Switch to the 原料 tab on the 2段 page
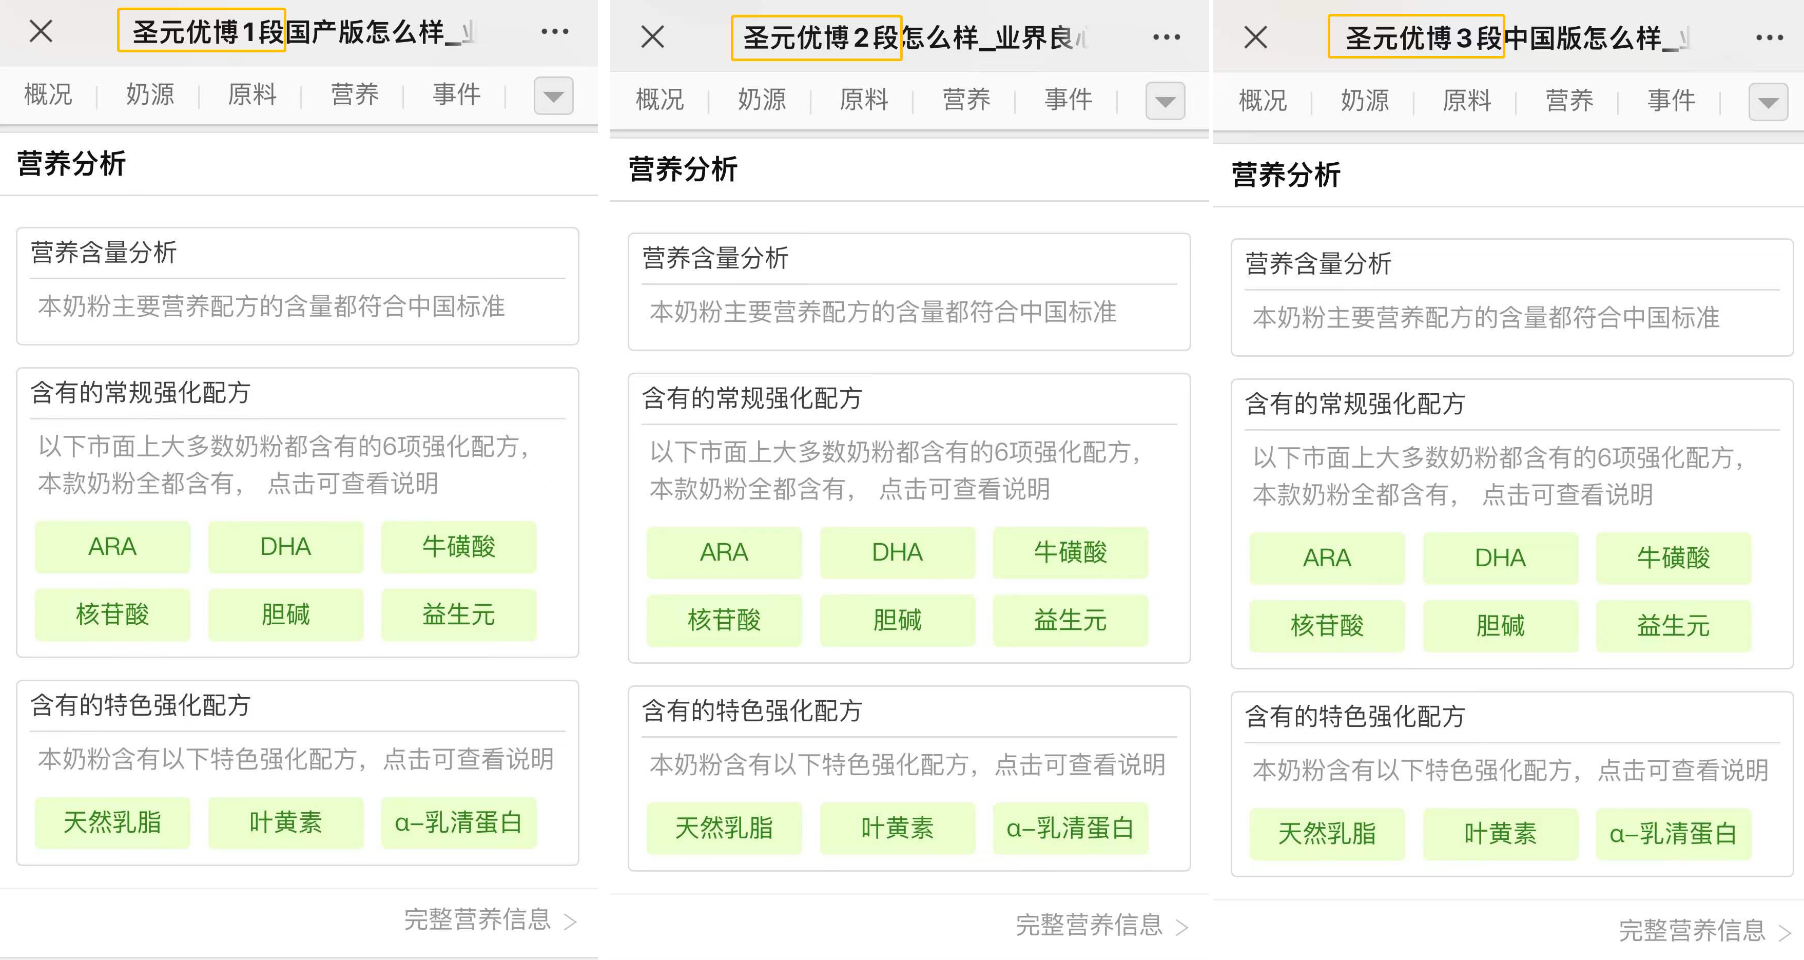 click(x=863, y=100)
